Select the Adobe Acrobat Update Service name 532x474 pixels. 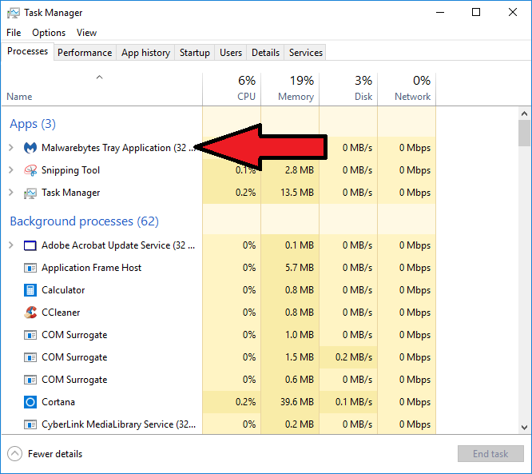118,245
